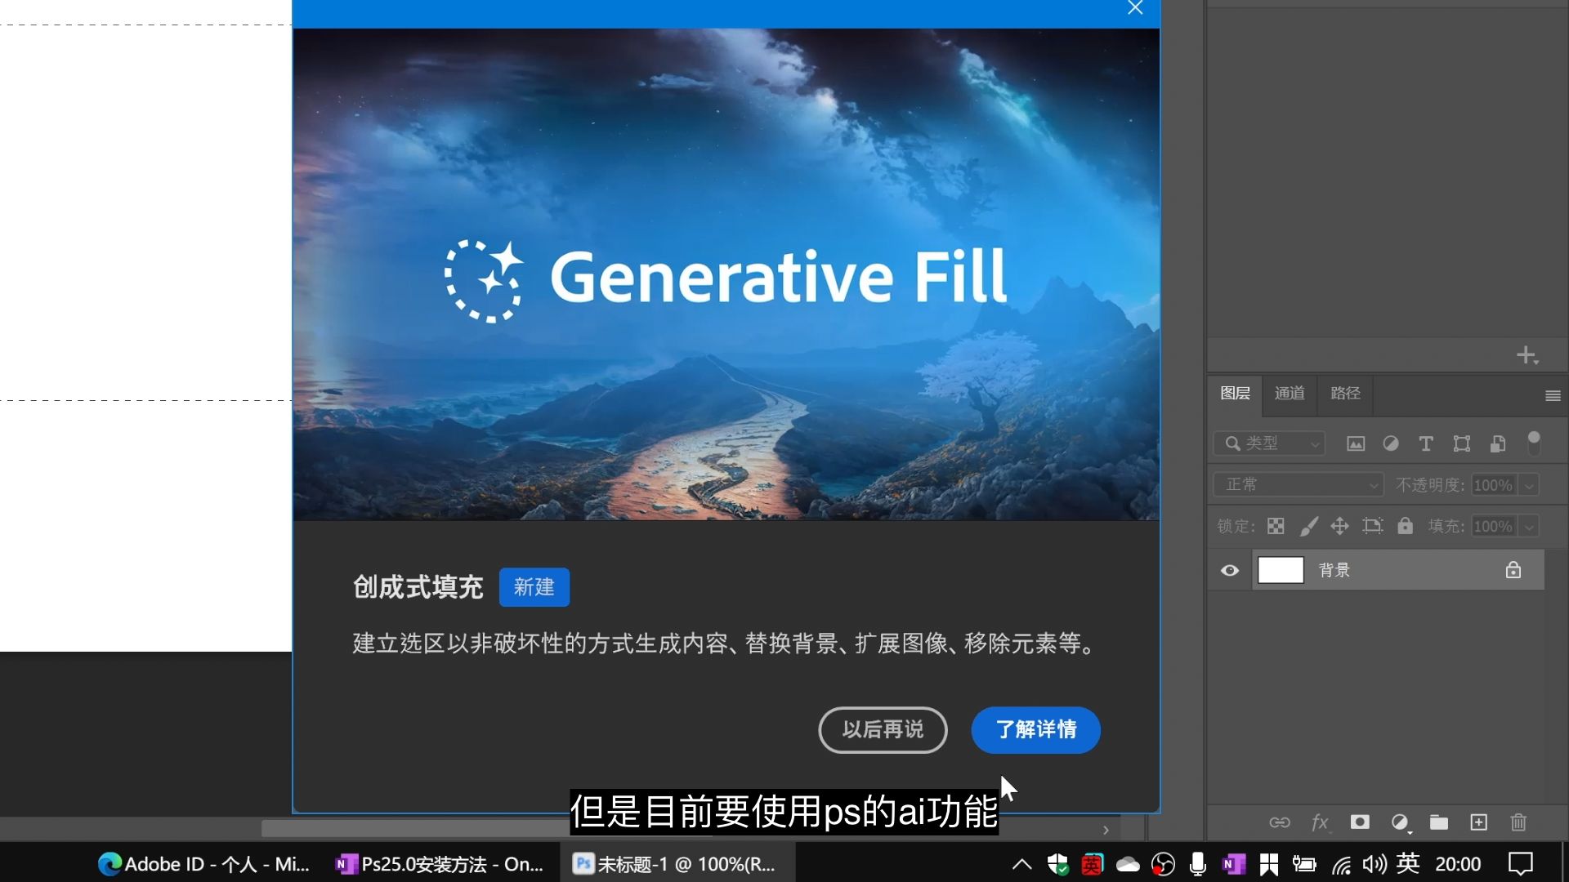Open the notification center icon
The image size is (1569, 882).
tap(1521, 863)
